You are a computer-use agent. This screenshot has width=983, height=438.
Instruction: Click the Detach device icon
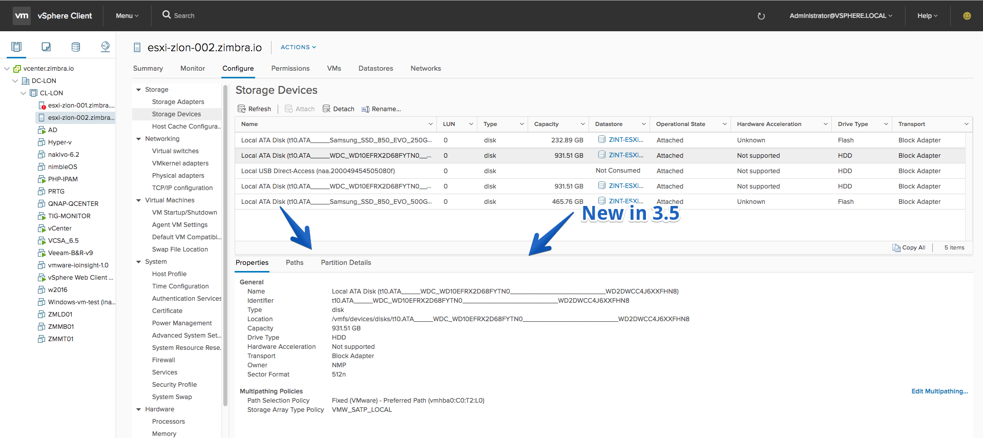(326, 109)
